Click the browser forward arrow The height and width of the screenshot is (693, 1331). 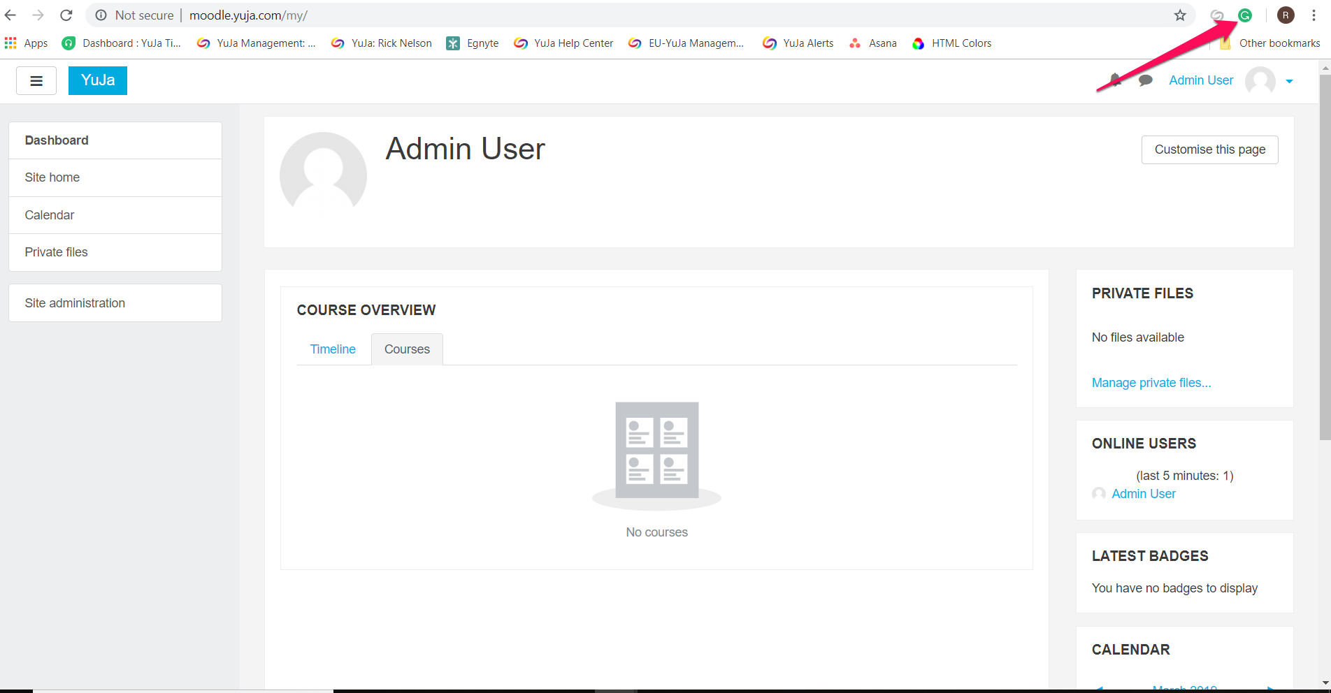[x=38, y=15]
